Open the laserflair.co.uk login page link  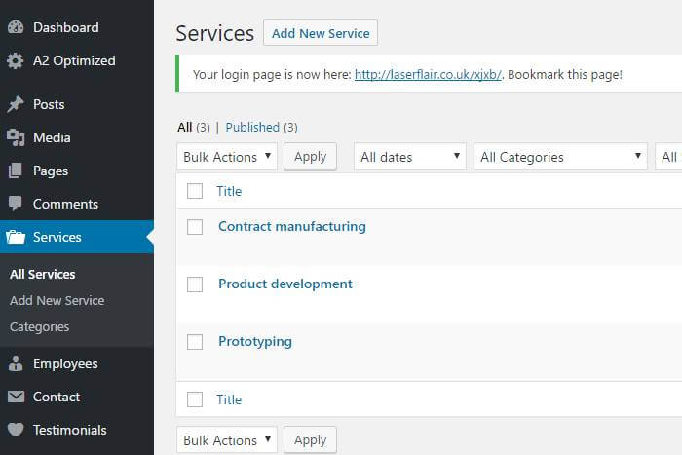coord(429,74)
